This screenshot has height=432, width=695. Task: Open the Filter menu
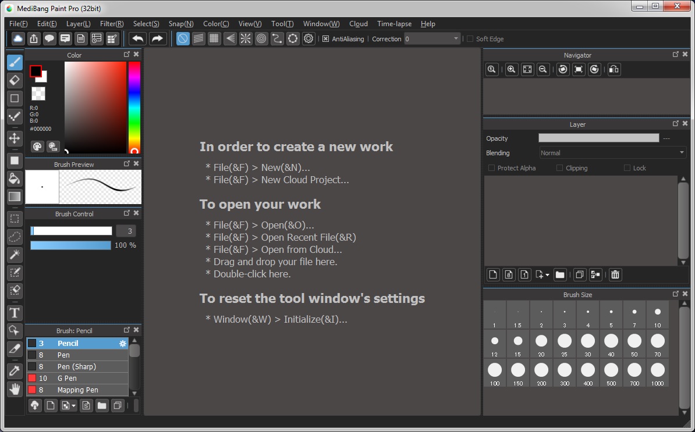click(111, 24)
